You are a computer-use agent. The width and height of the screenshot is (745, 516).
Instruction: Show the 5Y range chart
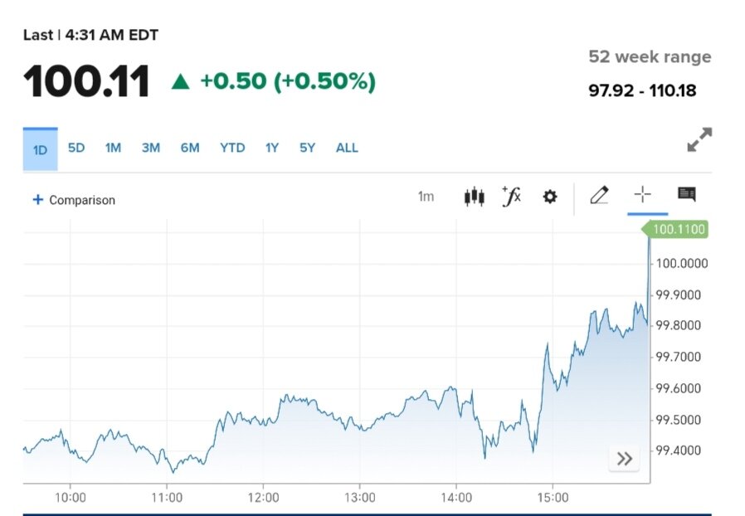coord(308,148)
